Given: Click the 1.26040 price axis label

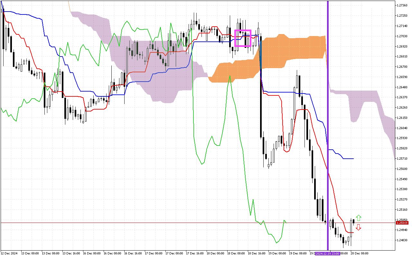Looking at the screenshot, I should point(402,128).
